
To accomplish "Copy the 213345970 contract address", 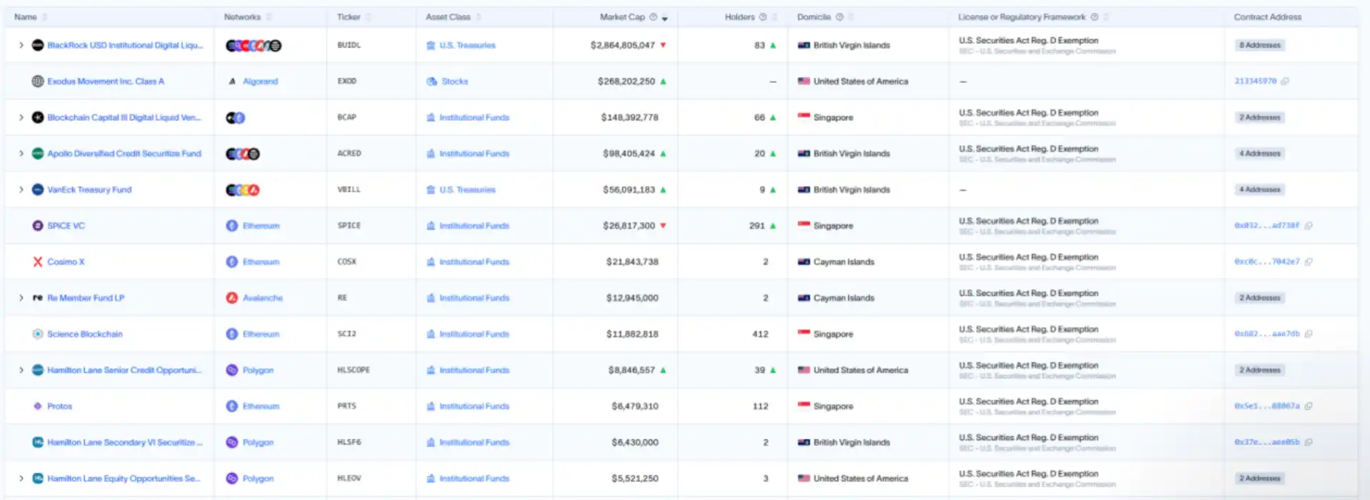I will tap(1284, 81).
